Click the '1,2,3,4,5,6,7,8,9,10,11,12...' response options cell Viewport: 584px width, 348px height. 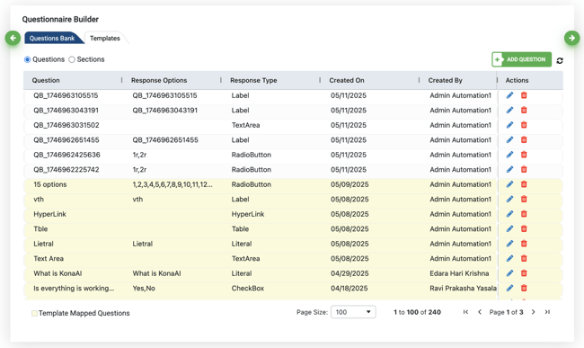(x=173, y=184)
